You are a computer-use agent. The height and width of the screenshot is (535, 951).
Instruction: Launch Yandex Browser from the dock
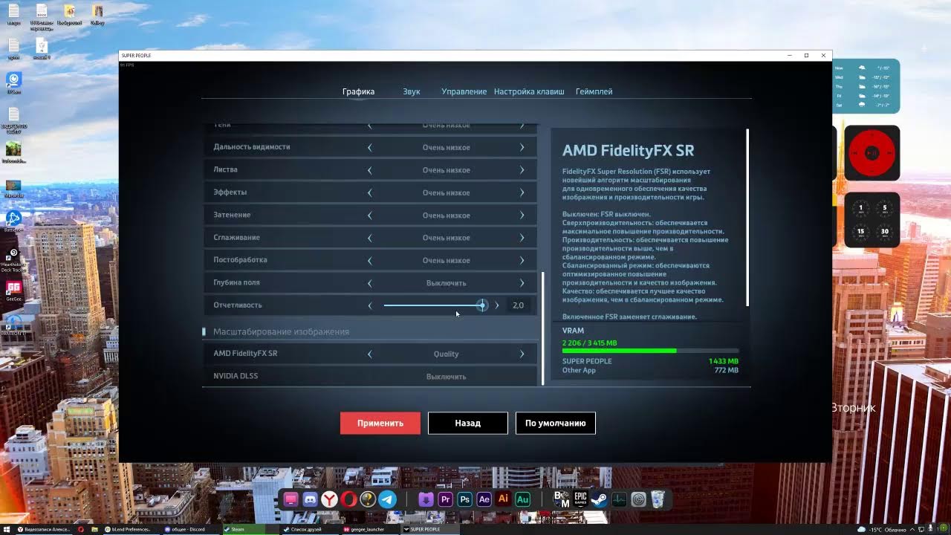(x=329, y=500)
